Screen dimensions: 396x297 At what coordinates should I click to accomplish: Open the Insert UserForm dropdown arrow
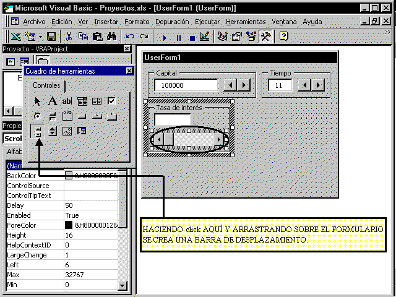coord(41,37)
